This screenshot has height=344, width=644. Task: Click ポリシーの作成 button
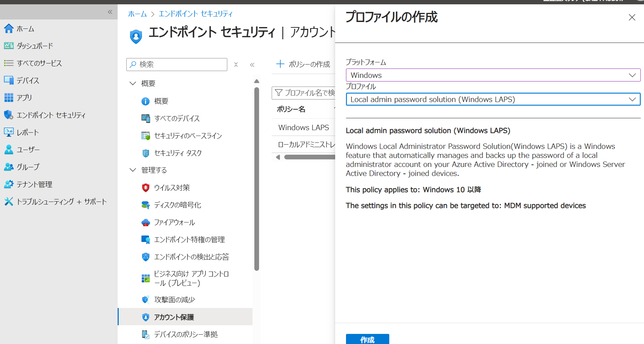coord(303,64)
